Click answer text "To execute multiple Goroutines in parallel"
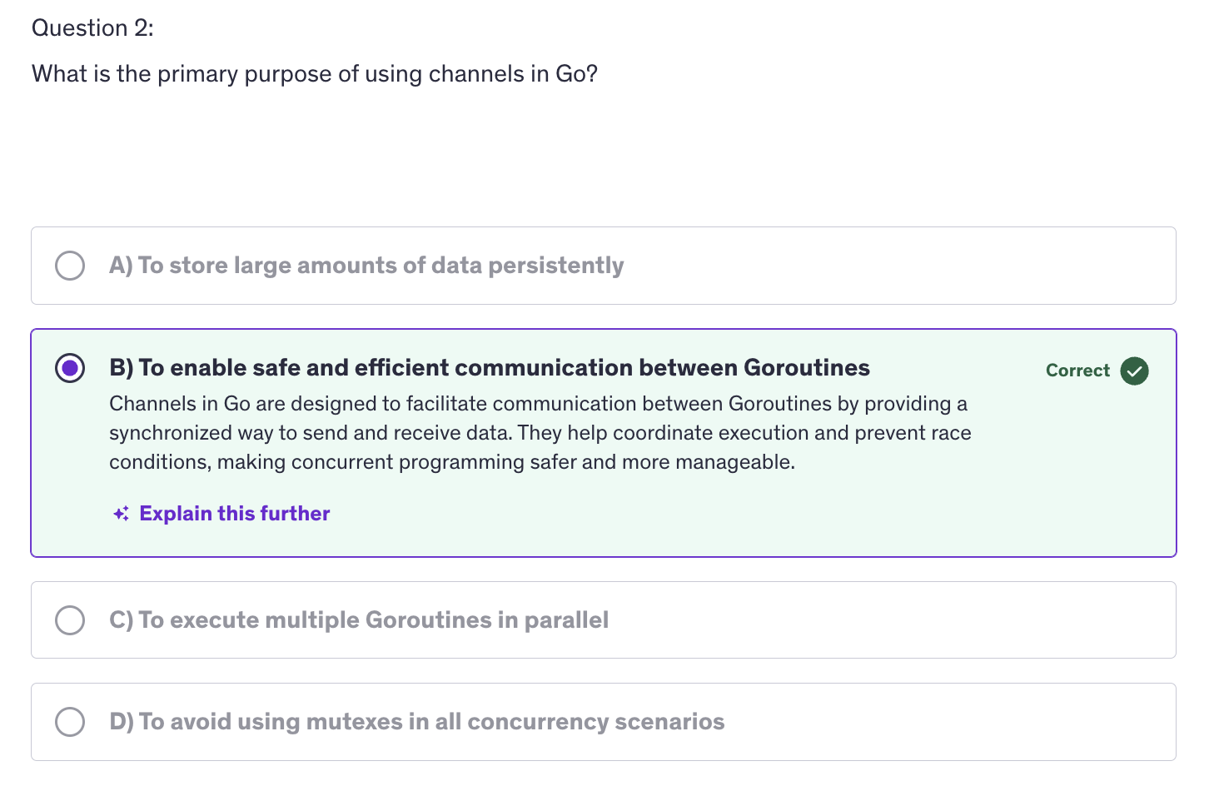 pos(373,620)
